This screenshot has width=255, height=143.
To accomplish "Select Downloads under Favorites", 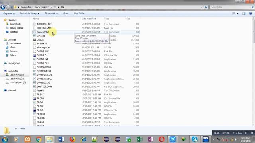I will click(x=15, y=24).
